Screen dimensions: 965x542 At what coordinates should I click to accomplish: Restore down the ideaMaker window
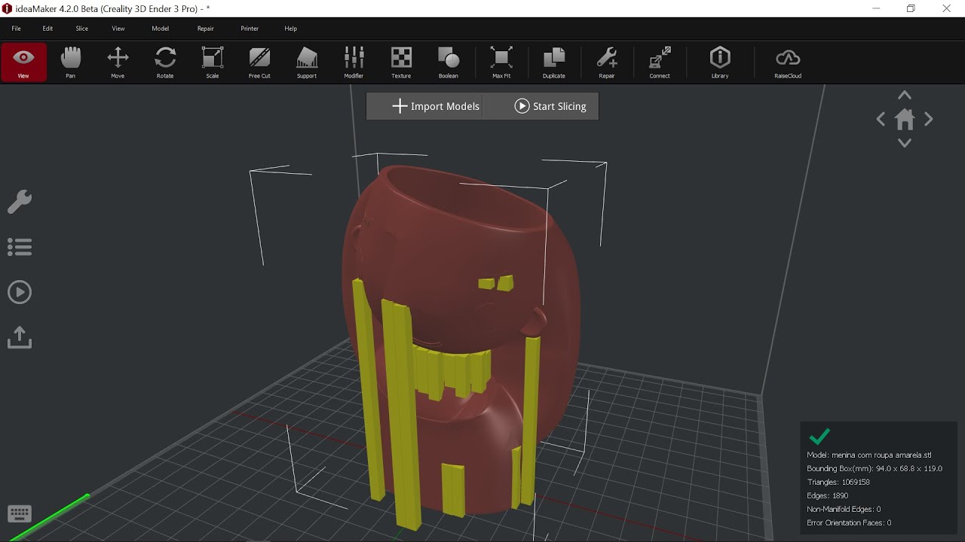point(911,8)
